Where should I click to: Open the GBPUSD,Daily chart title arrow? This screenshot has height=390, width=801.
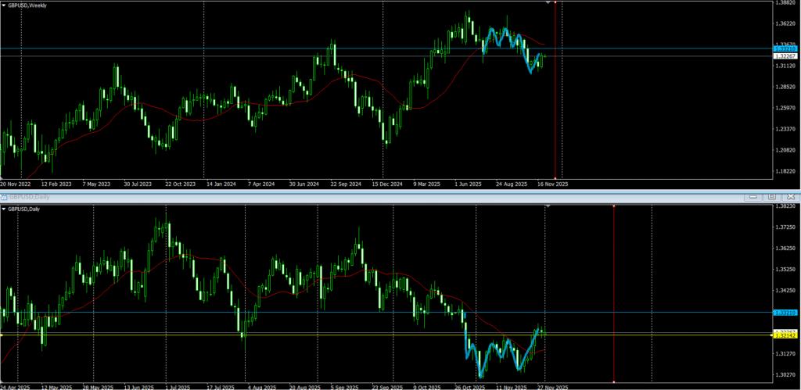pos(4,209)
